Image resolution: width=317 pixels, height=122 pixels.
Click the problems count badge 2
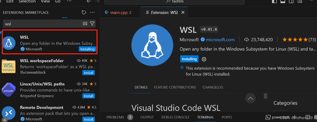pyautogui.click(x=130, y=117)
